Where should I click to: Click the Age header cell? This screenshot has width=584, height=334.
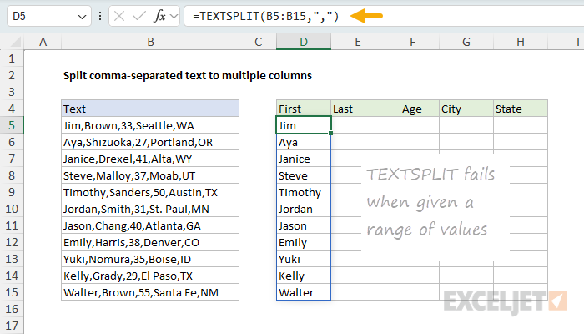pyautogui.click(x=411, y=109)
